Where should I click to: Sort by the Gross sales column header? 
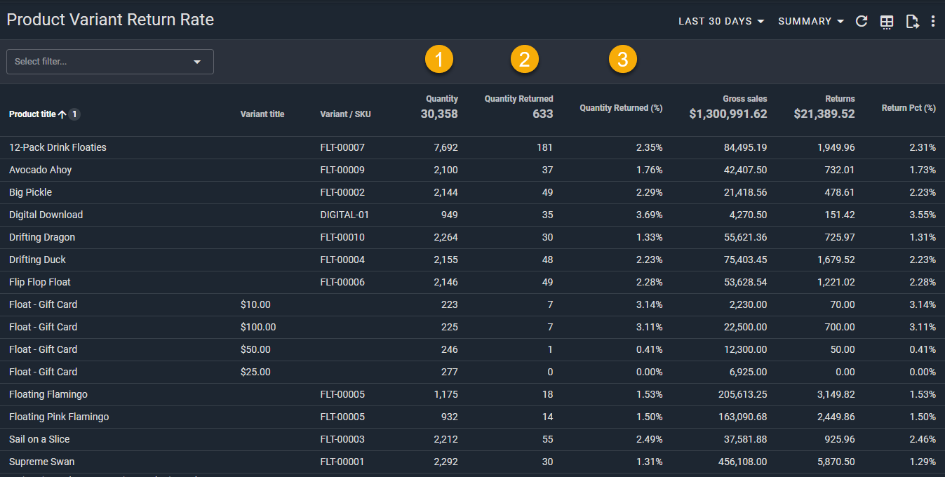pyautogui.click(x=744, y=99)
